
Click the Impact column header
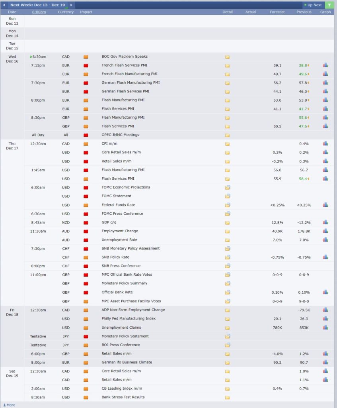click(86, 12)
